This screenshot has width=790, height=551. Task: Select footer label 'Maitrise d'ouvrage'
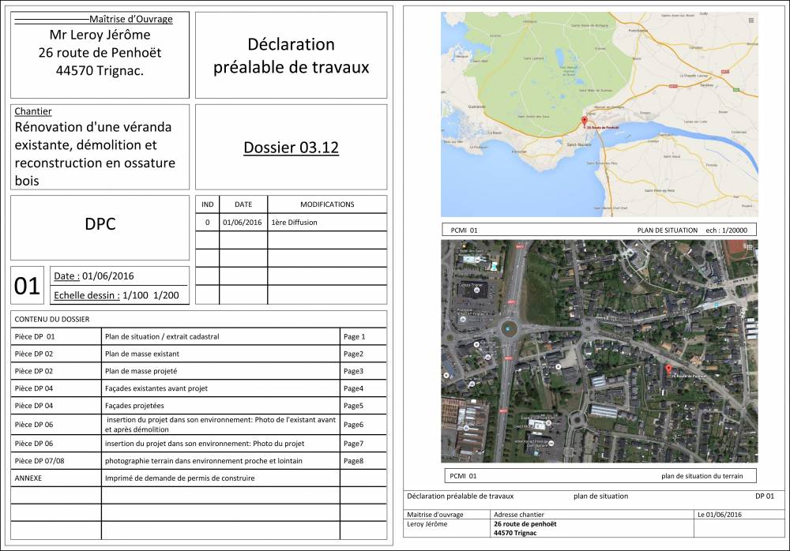tap(435, 515)
